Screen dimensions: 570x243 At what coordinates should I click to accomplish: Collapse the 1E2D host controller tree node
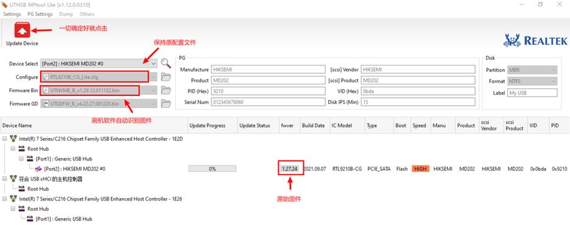tap(5, 139)
